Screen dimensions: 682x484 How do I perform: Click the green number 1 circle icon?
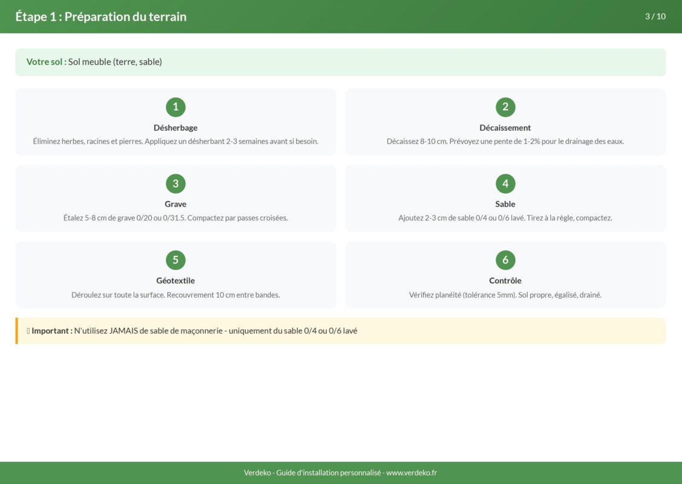[x=175, y=107]
